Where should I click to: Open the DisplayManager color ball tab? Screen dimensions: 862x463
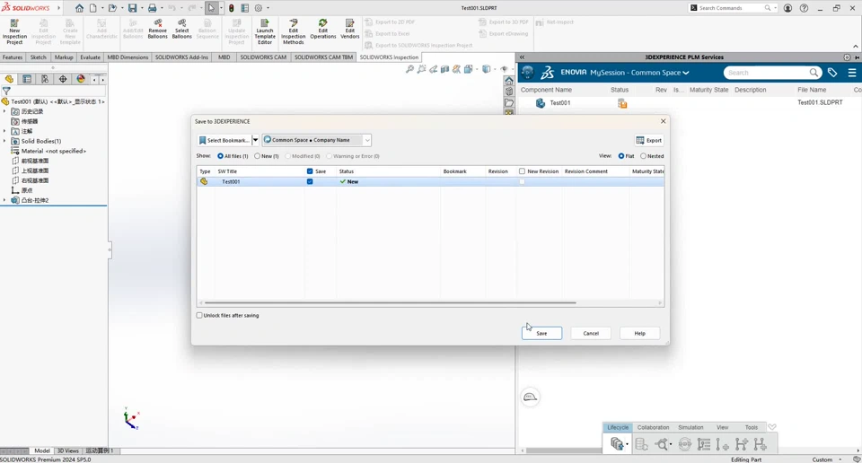(81, 79)
